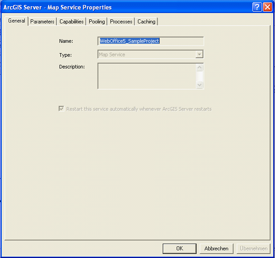Go to the Processes tab
This screenshot has width=275, height=258.
click(121, 22)
